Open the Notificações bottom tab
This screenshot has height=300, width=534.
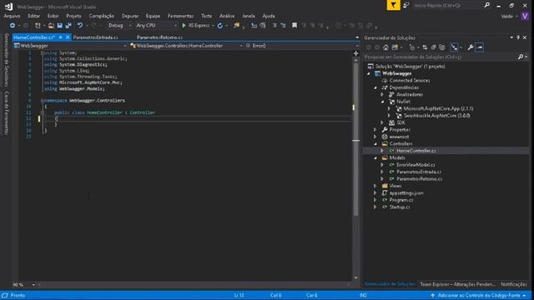point(514,284)
